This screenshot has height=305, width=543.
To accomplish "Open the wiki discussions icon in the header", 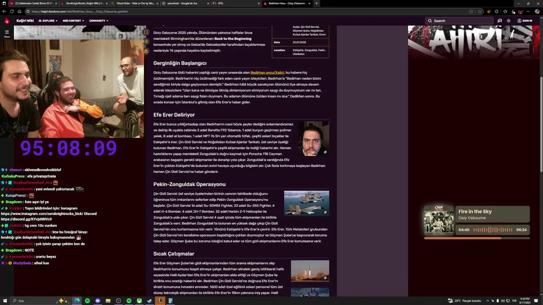I will tap(500, 21).
